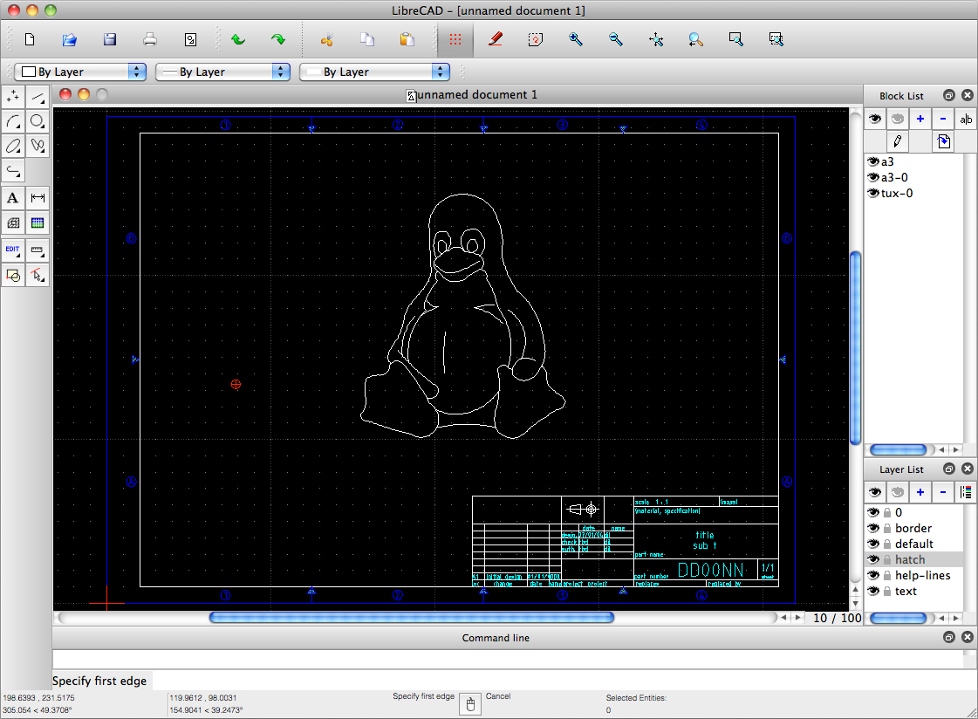Select the a3-0 block in Block List
The image size is (978, 719).
click(895, 177)
